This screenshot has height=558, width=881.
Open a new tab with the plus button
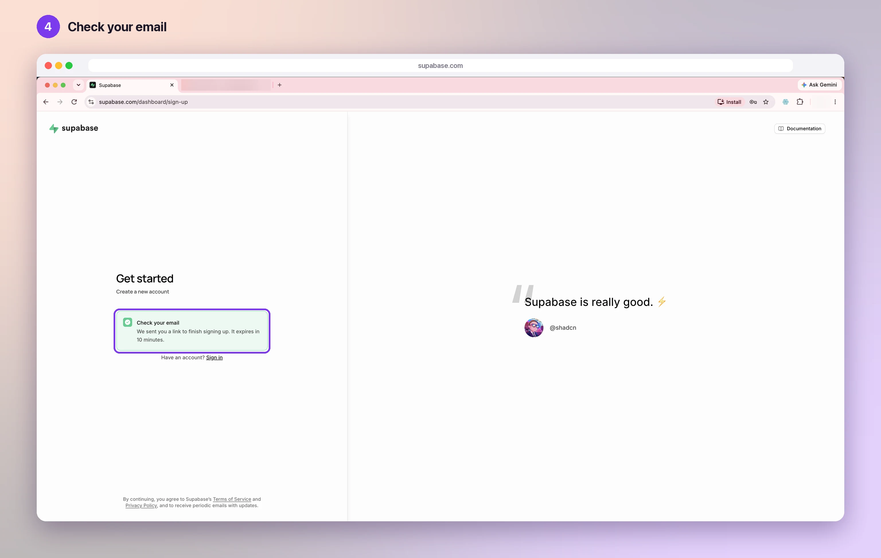[280, 85]
